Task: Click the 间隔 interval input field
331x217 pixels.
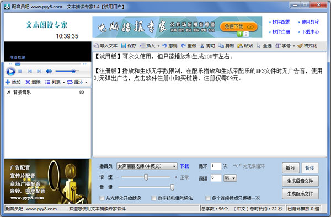Action: pyautogui.click(x=216, y=178)
